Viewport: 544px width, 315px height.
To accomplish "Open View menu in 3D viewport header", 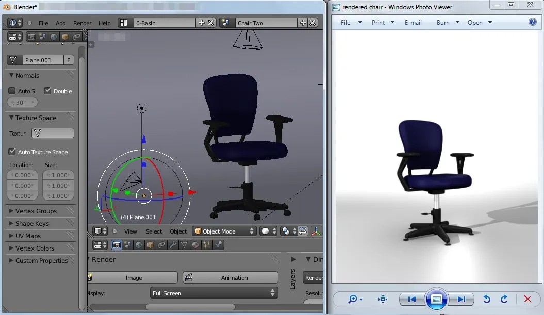I will (x=130, y=231).
